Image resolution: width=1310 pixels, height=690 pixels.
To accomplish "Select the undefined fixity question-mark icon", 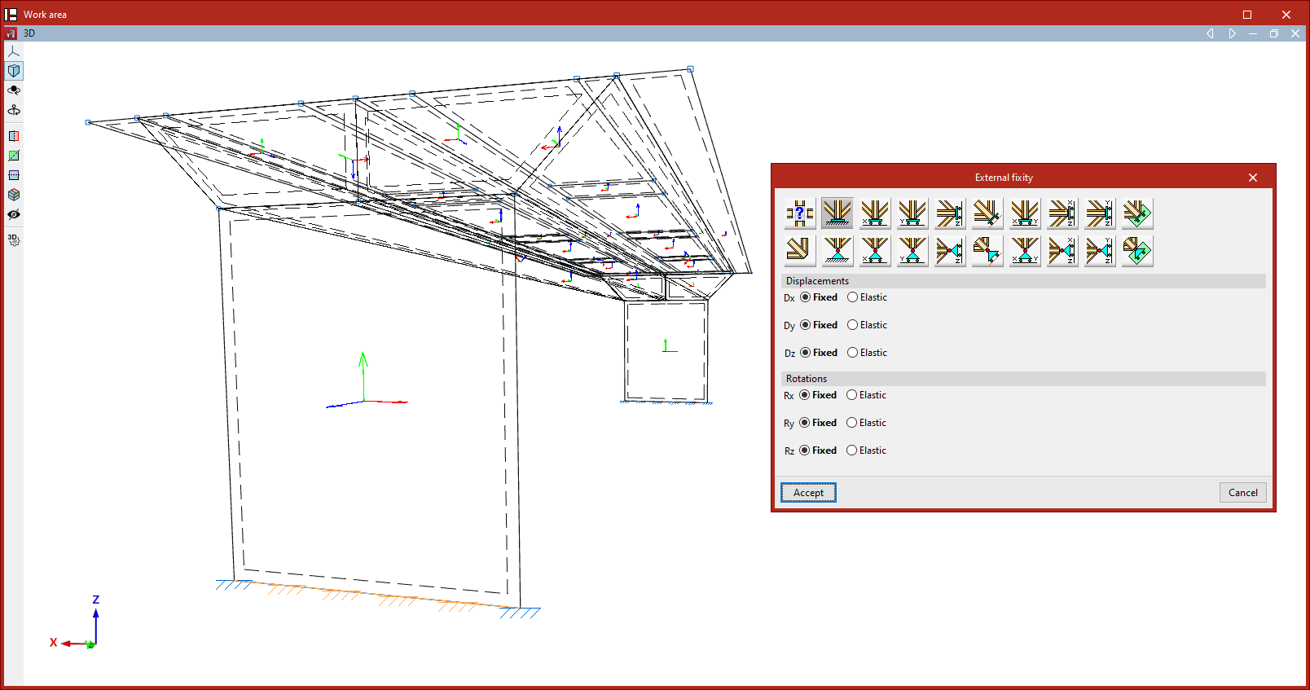I will point(800,213).
